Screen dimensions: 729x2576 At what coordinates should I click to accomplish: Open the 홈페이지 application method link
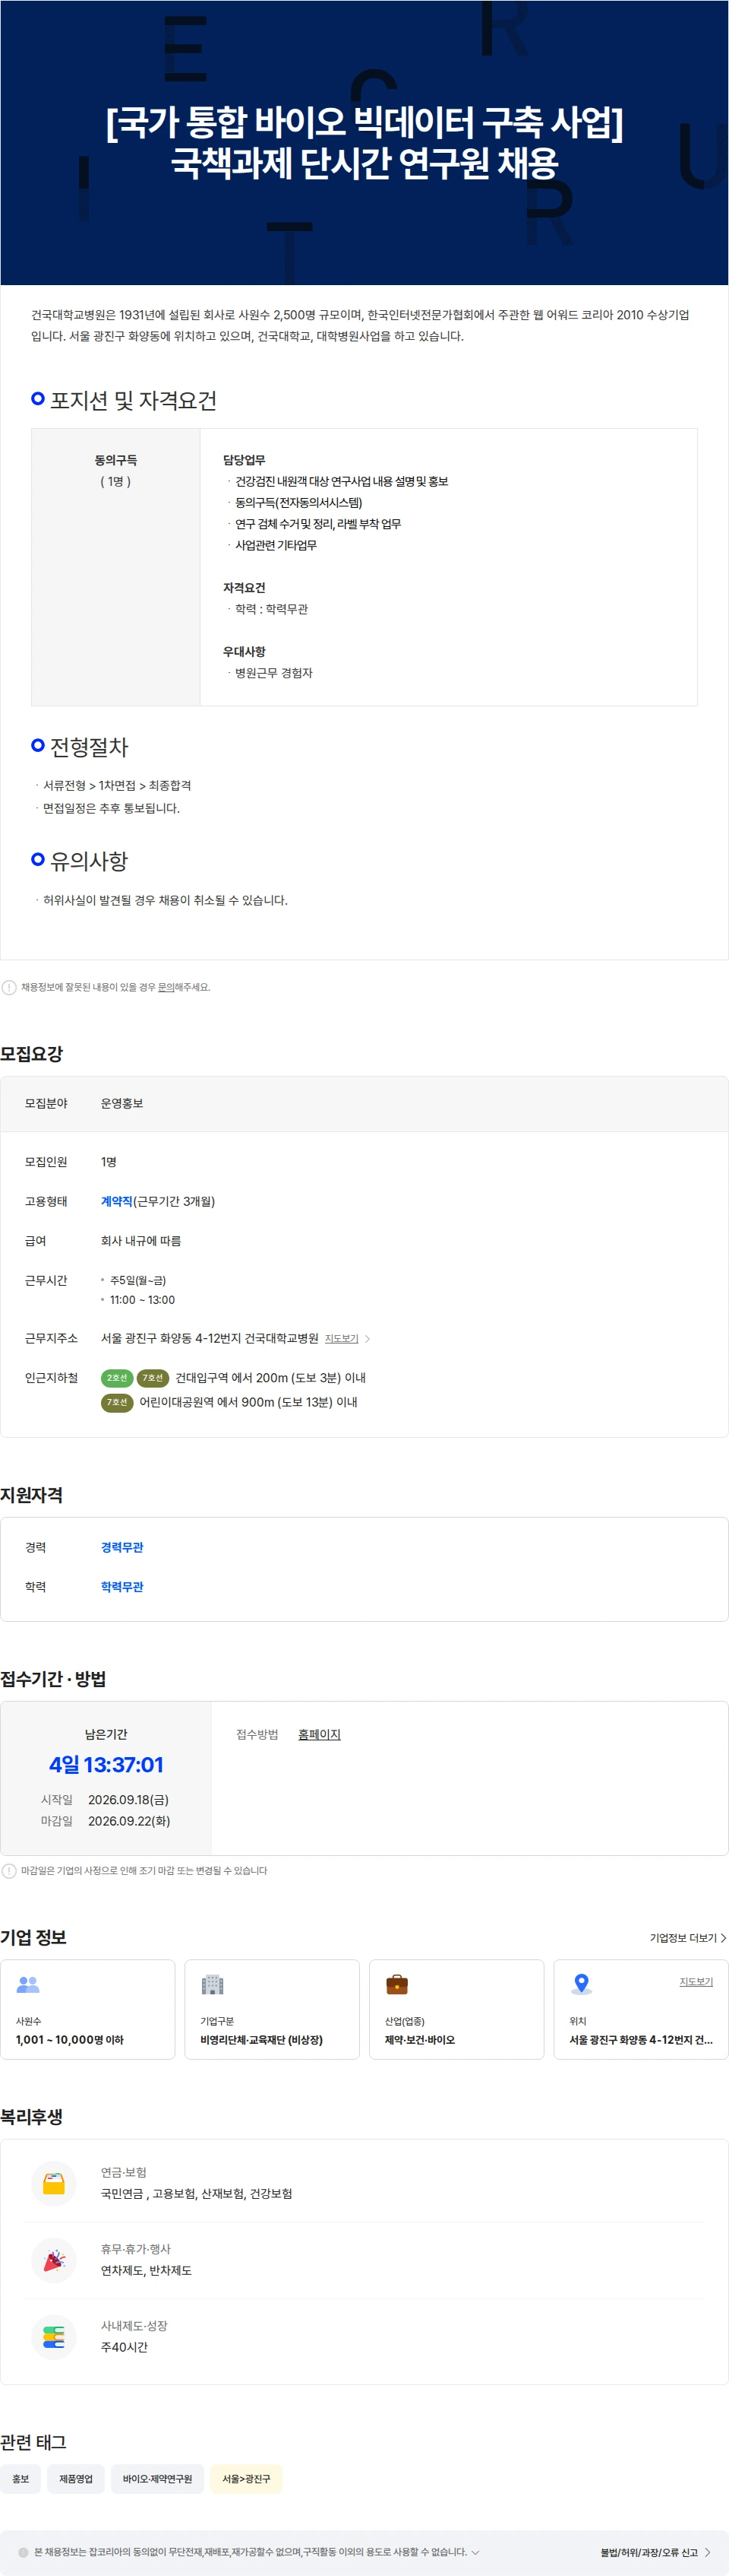(x=320, y=1734)
